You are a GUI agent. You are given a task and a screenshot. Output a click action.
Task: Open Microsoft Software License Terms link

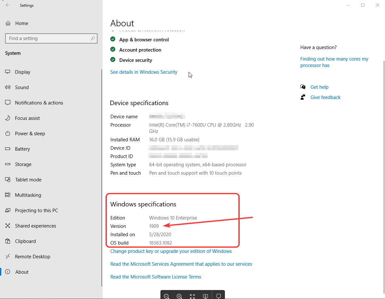point(156,277)
